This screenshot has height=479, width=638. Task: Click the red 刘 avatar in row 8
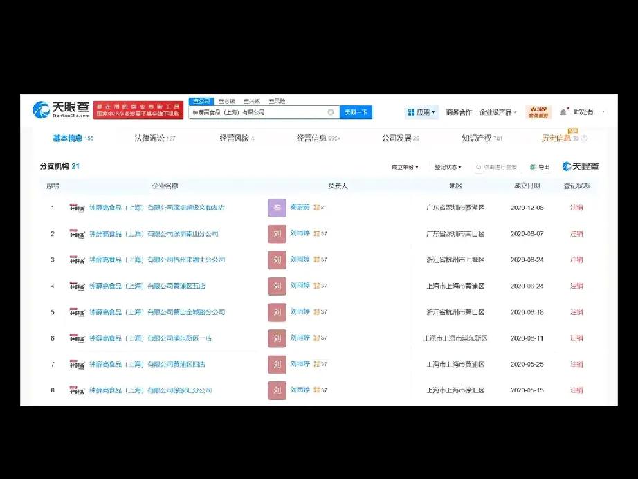point(277,390)
